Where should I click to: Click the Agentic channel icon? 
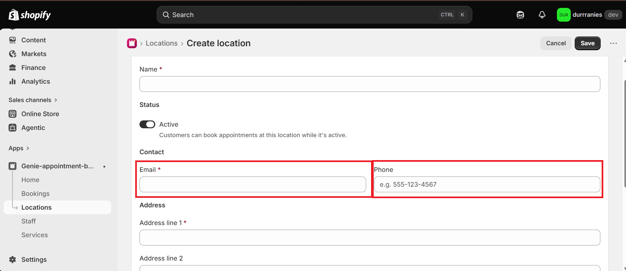pos(13,128)
